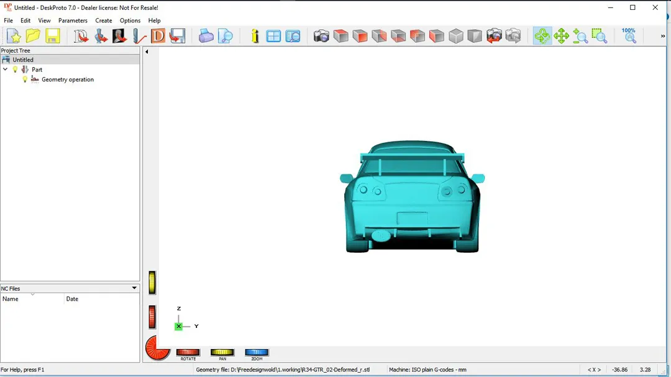Start a new project with the star document icon
The height and width of the screenshot is (377, 671).
tap(14, 36)
